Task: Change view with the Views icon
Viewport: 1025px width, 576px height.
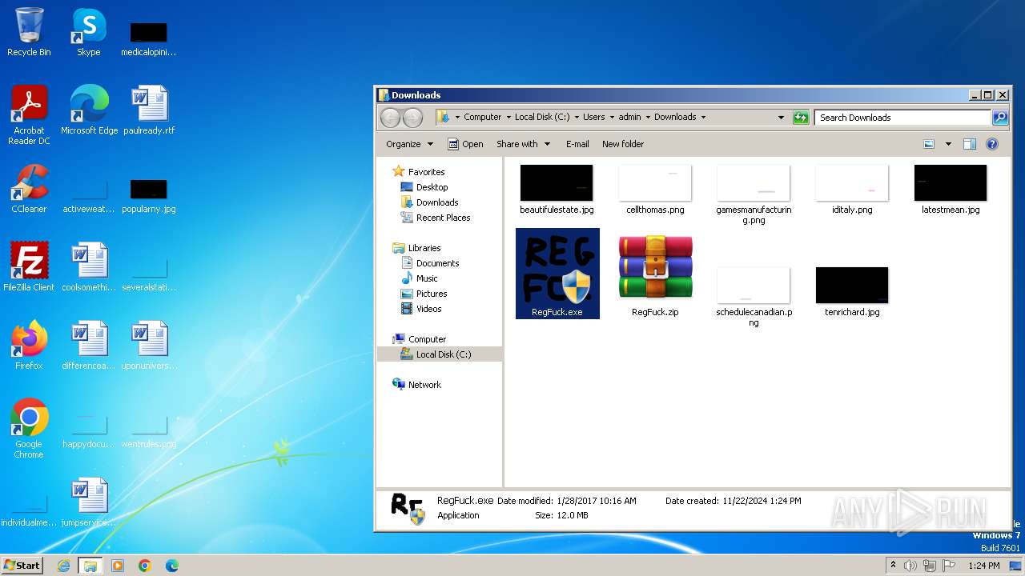Action: coord(929,144)
